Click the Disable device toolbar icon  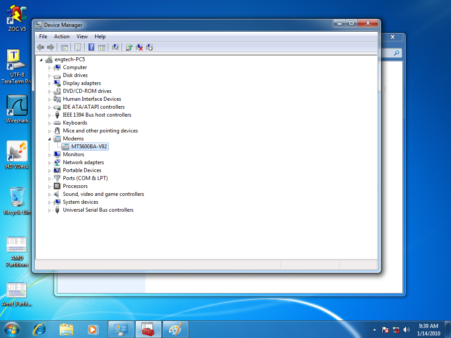coord(149,47)
